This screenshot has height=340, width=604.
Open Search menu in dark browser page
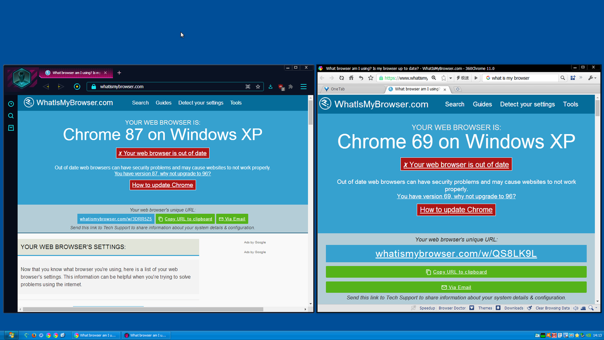click(x=140, y=102)
